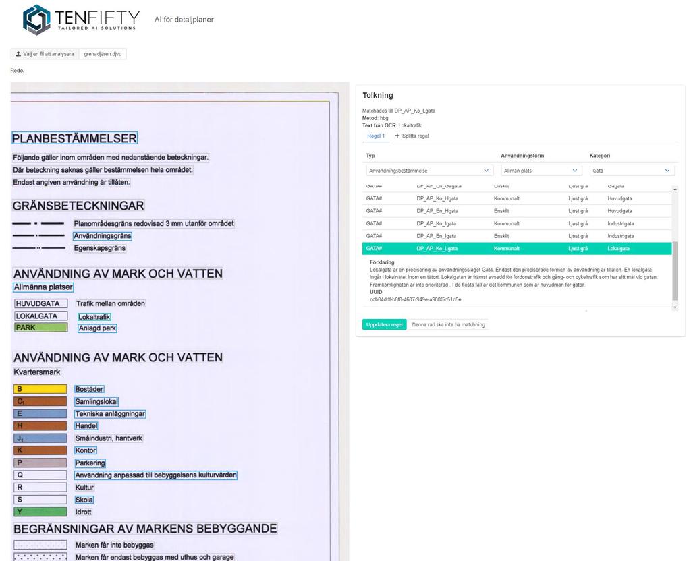691x561 pixels.
Task: Click the LOKALGATA legend box
Action: [x=40, y=316]
